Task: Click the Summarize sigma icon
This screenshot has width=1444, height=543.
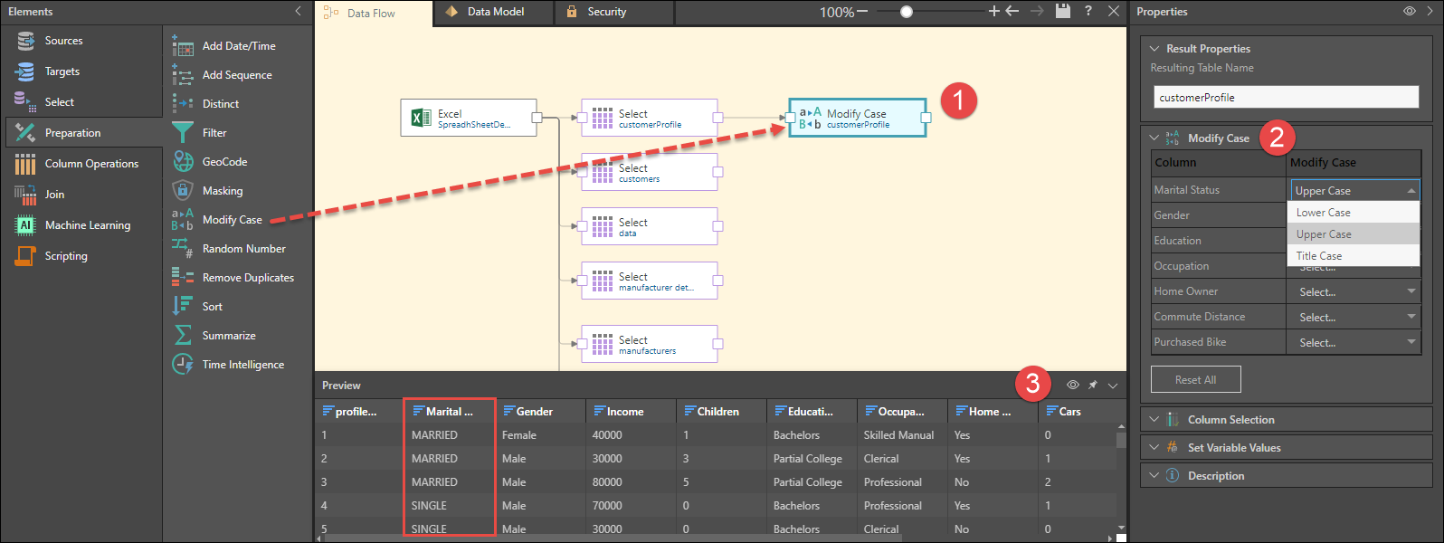Action: (183, 335)
